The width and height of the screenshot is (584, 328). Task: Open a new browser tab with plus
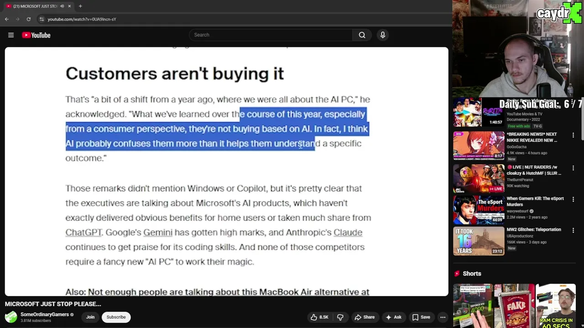tap(80, 6)
